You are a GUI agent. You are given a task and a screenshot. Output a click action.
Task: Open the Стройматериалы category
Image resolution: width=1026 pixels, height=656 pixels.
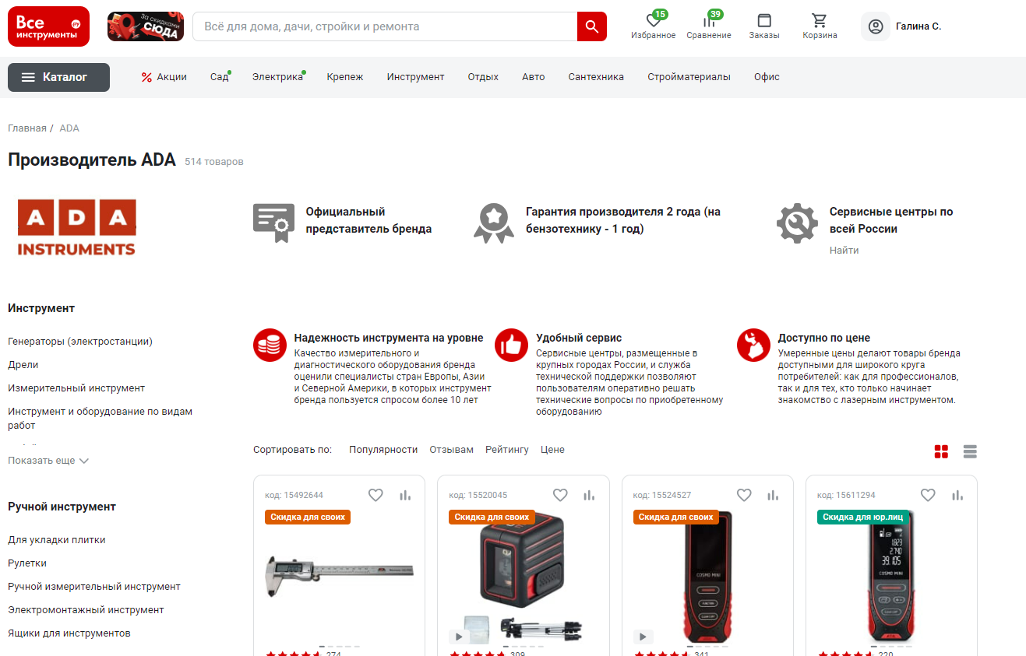689,77
